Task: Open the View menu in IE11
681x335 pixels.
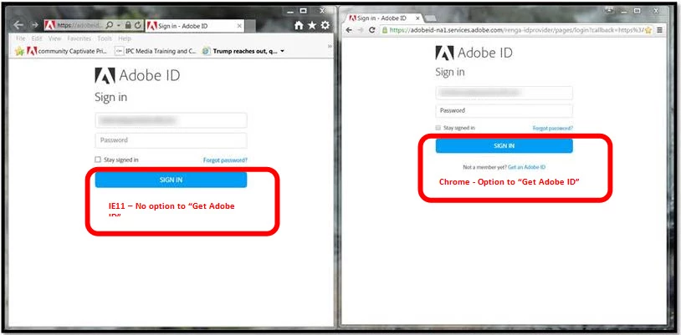Action: tap(54, 38)
